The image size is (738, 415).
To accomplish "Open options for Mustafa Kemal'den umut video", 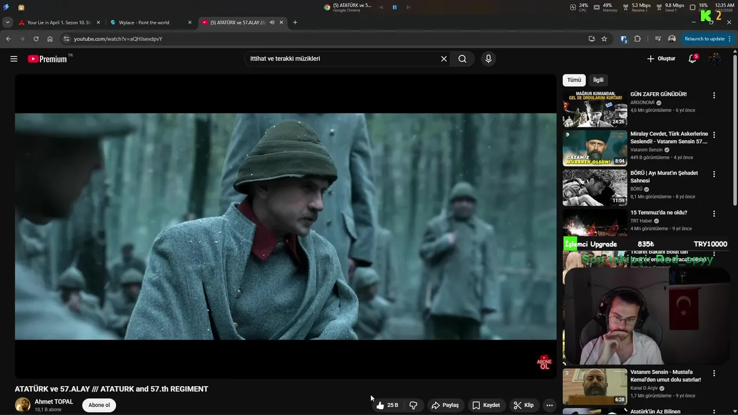I will click(x=714, y=373).
